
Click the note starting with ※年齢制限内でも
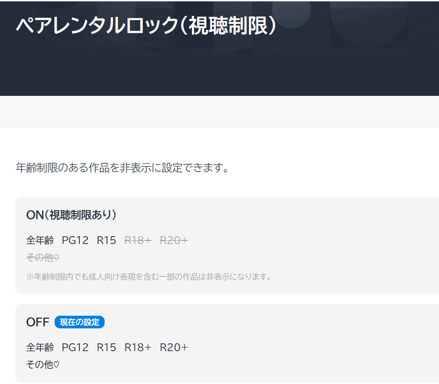pyautogui.click(x=149, y=276)
